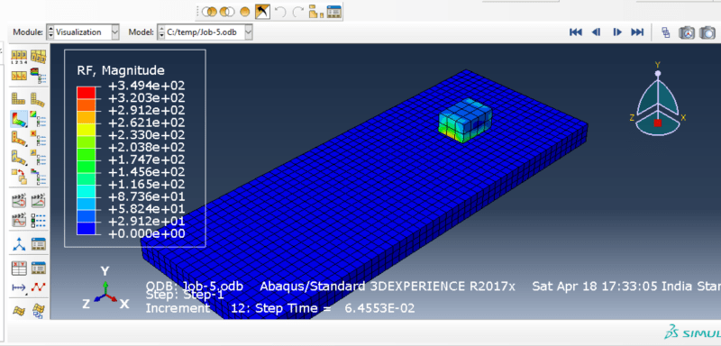This screenshot has height=346, width=721.
Task: Select the Plot Material Orientations tool
Action: (x=18, y=157)
